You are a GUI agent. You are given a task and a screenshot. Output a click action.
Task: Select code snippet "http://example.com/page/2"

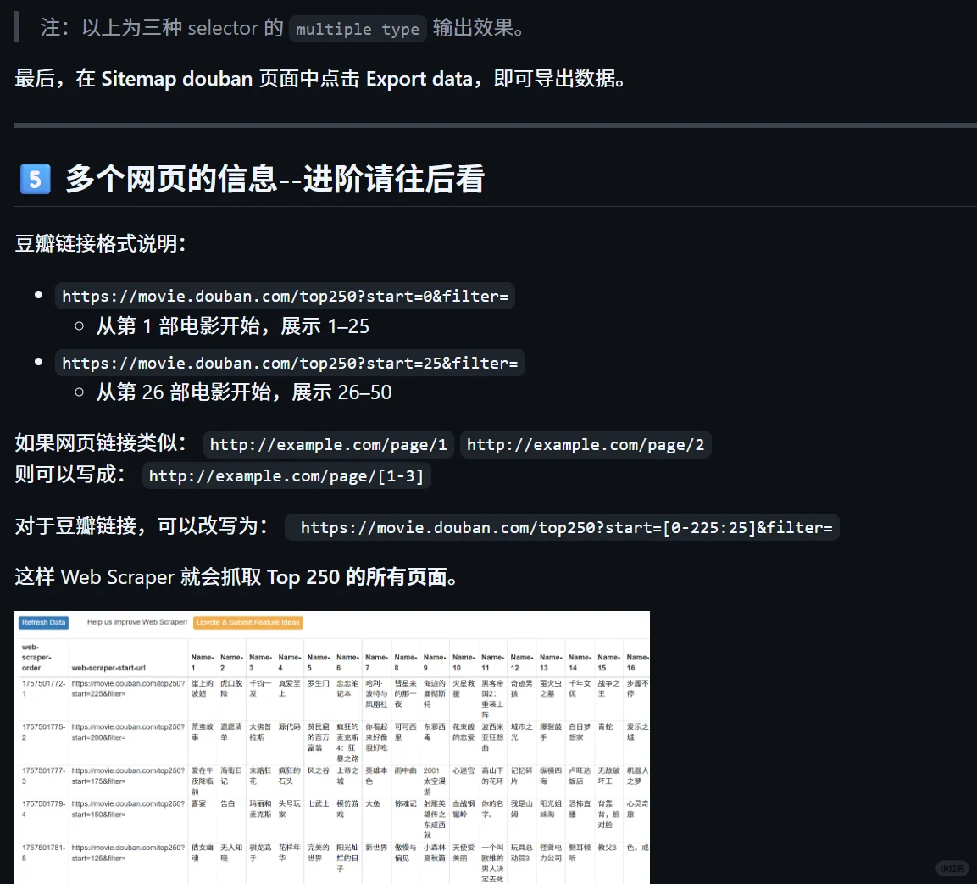[585, 444]
